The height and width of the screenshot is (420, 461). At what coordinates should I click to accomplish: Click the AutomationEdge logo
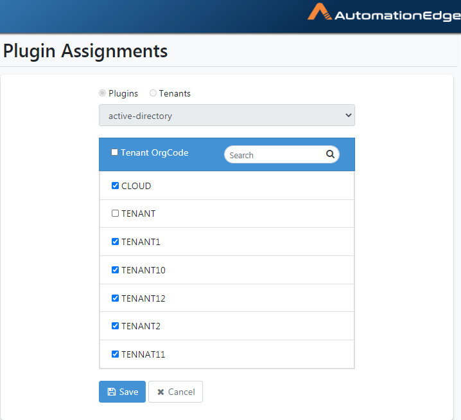pyautogui.click(x=384, y=14)
